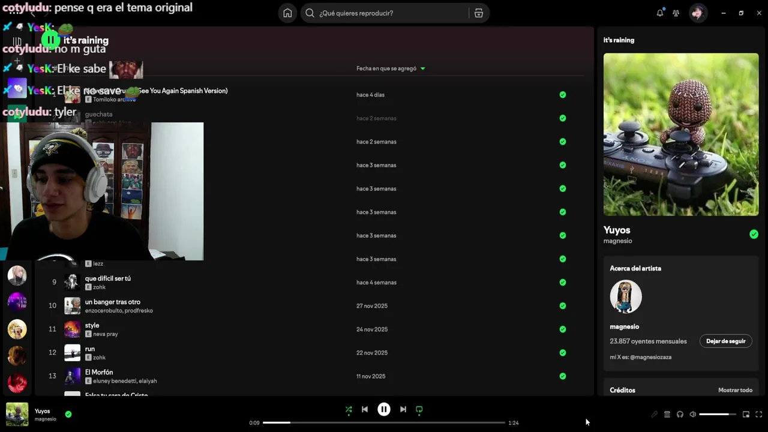Click the large Yuyos cover art
Viewport: 768px width, 432px height.
tap(681, 134)
